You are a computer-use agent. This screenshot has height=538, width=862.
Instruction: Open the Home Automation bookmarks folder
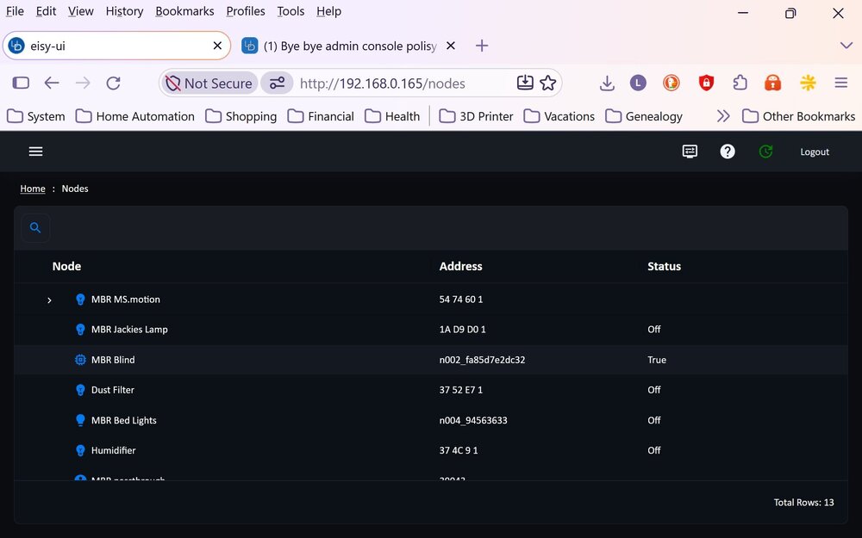(x=134, y=116)
